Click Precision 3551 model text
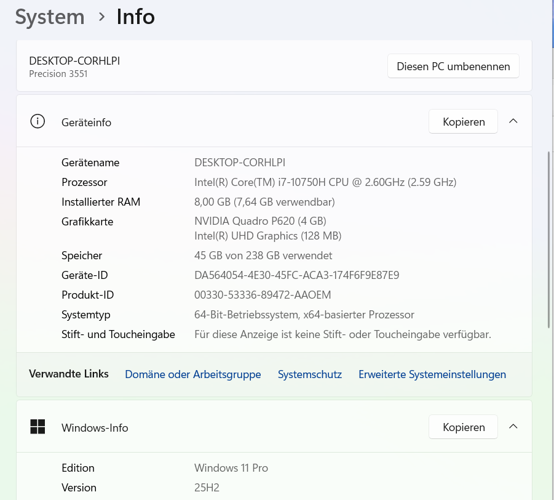The width and height of the screenshot is (554, 500). [x=58, y=74]
